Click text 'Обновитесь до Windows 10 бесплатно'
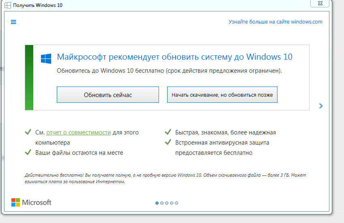The height and width of the screenshot is (223, 344). pyautogui.click(x=110, y=71)
